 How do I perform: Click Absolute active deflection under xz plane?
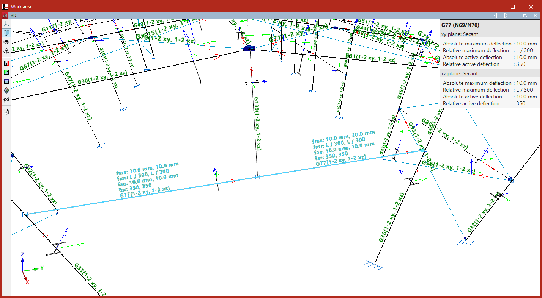click(x=490, y=97)
